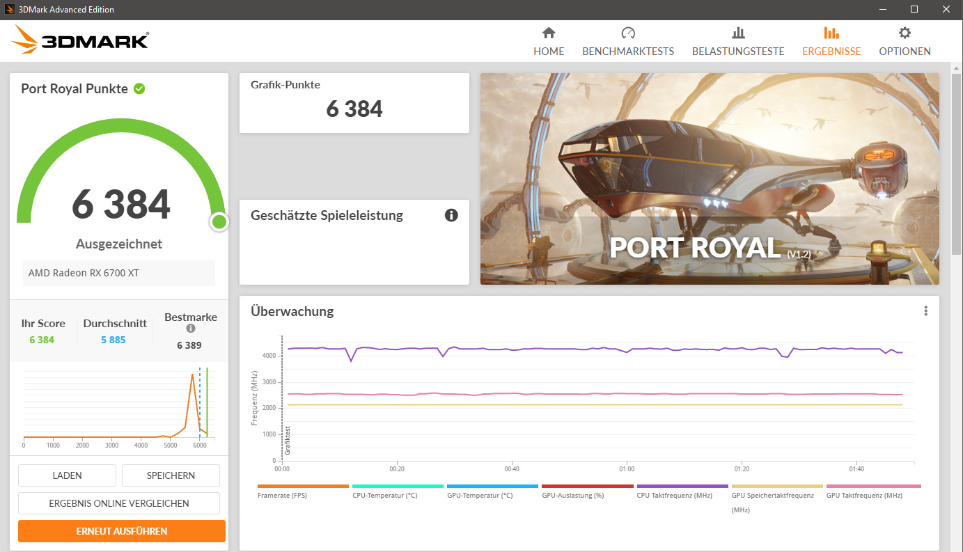Click the Port Royal preview image

coord(710,179)
